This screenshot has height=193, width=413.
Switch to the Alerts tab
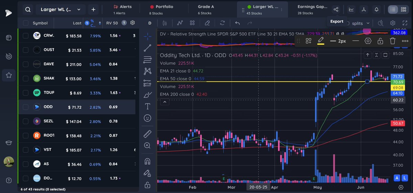pos(123,10)
